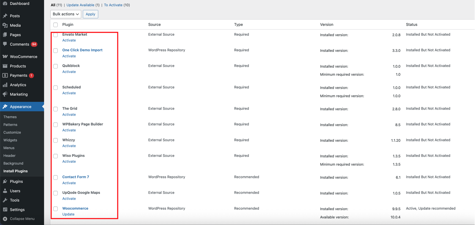Viewport: 475px width, 225px height.
Task: Click the Collapse Menu arrow icon
Action: point(5,219)
